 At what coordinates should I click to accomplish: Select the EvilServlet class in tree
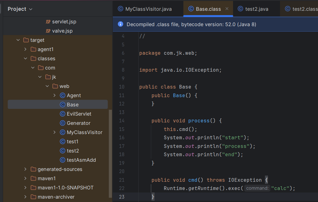tap(79, 114)
